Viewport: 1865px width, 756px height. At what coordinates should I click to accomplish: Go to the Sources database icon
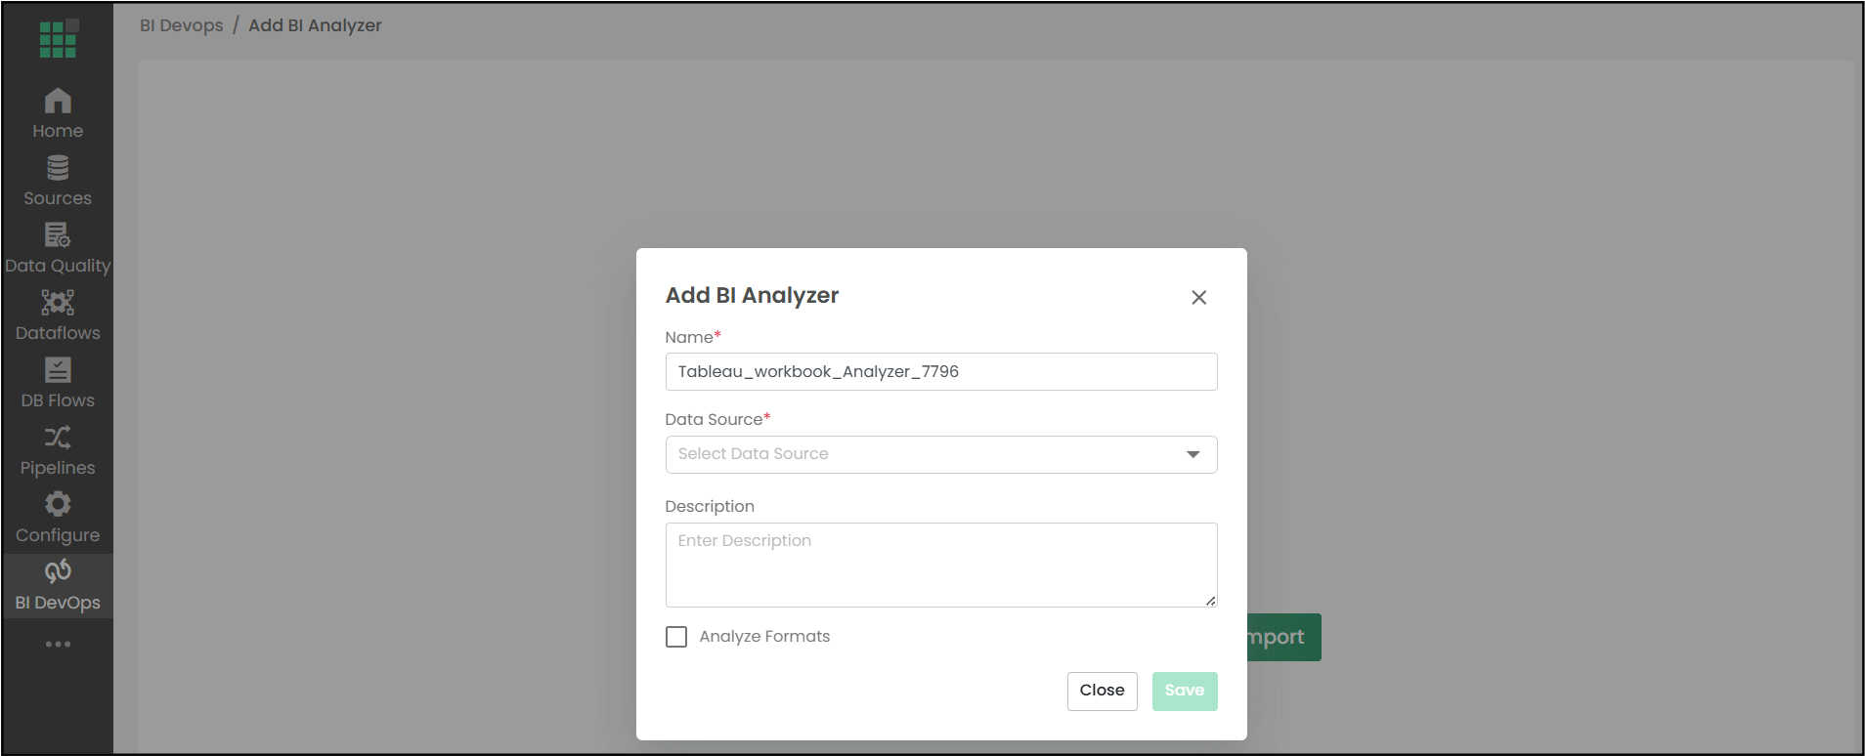[58, 168]
